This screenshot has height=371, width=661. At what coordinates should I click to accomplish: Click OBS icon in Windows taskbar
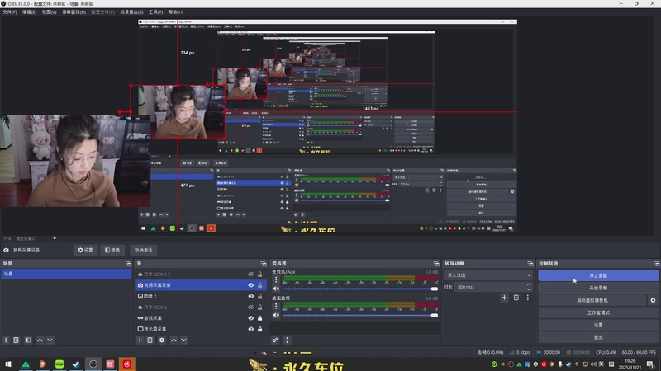(93, 364)
